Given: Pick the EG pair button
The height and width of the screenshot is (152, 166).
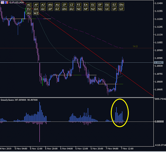Looking at the screenshot, I should pos(107,5).
